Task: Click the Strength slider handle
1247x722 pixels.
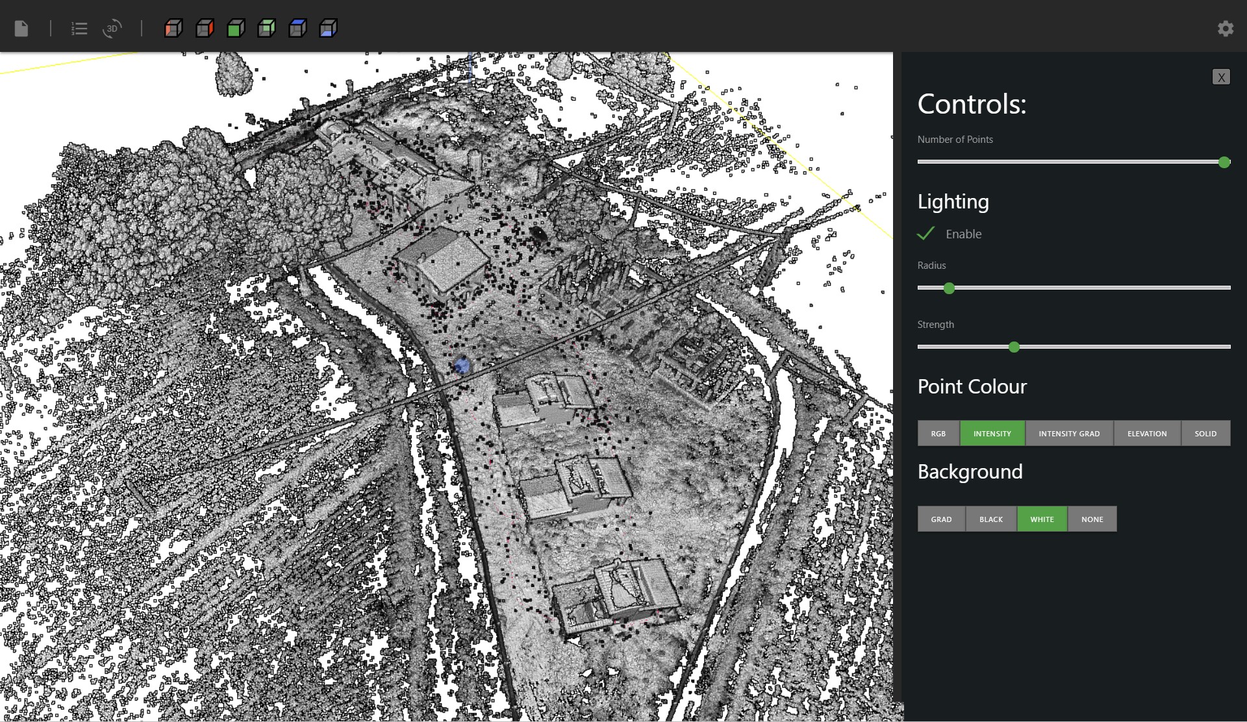Action: (x=1014, y=347)
